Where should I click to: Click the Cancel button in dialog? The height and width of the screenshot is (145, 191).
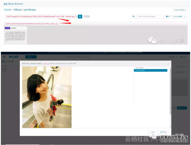[x=152, y=132]
